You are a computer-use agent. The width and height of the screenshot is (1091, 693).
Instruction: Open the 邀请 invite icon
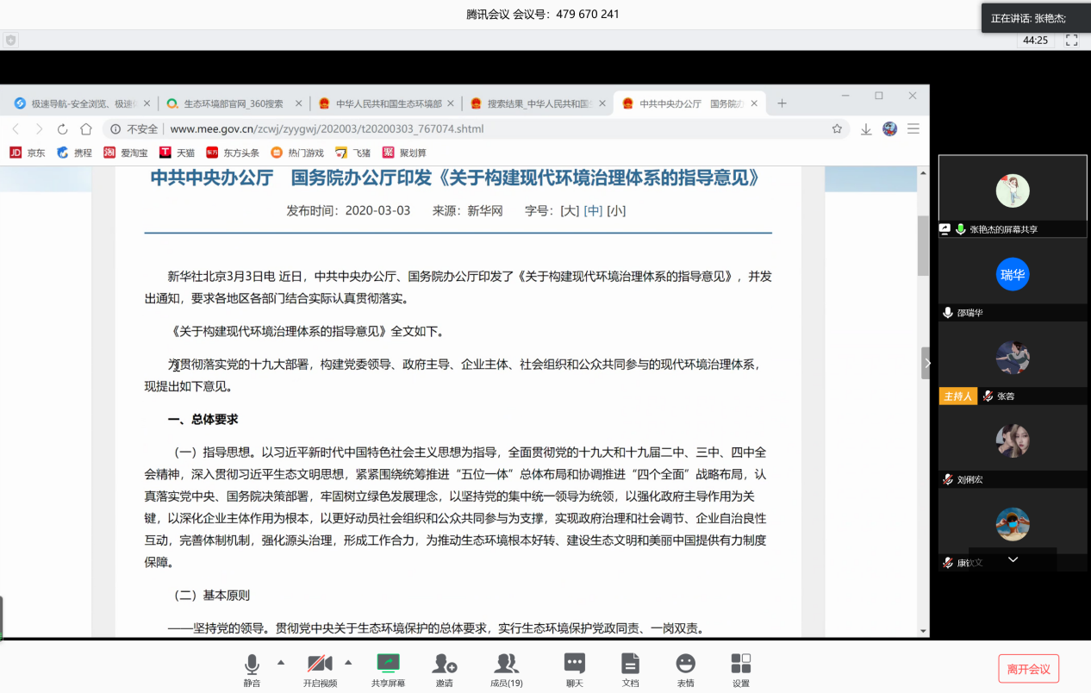click(444, 664)
